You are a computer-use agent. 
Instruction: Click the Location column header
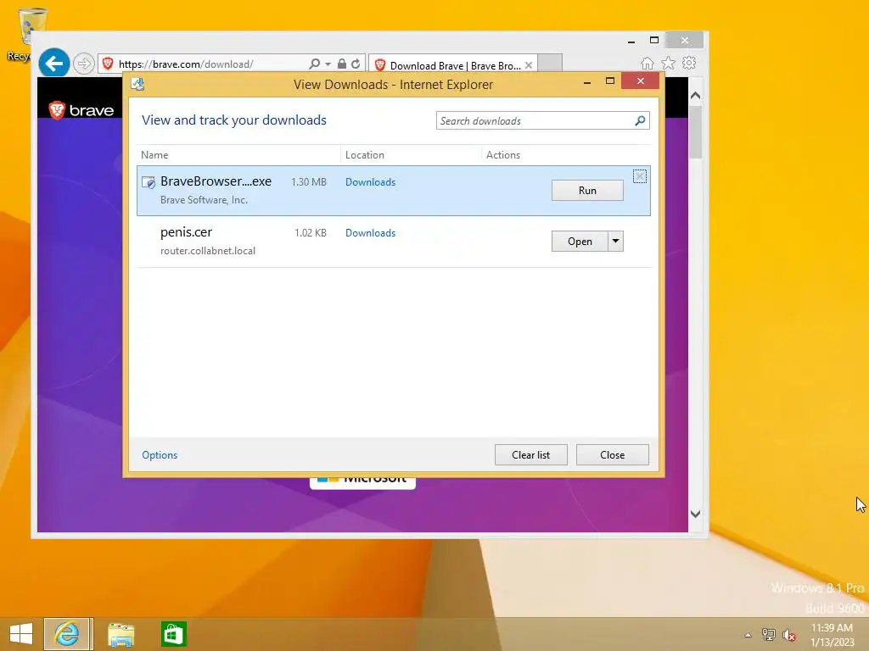(365, 155)
